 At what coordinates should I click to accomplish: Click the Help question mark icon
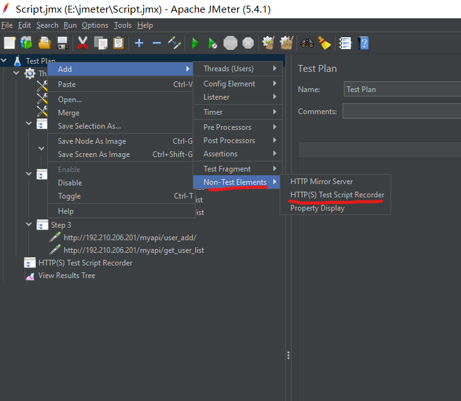pyautogui.click(x=363, y=44)
